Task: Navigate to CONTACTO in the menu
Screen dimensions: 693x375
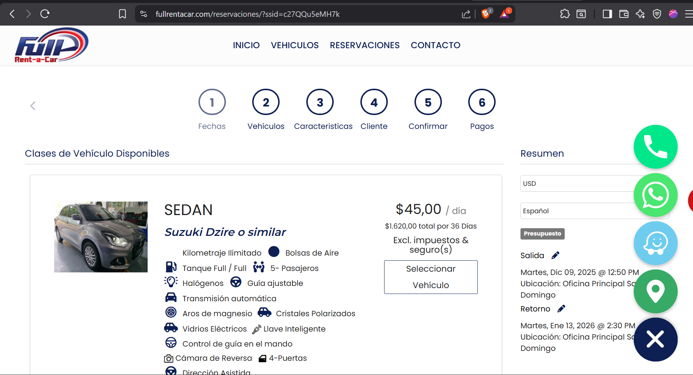Action: pos(435,45)
